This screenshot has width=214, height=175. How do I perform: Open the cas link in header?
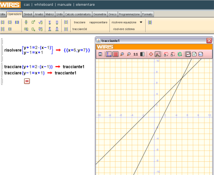tap(27, 5)
